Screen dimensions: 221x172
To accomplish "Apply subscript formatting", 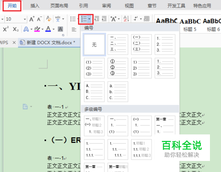I will click(x=15, y=29).
